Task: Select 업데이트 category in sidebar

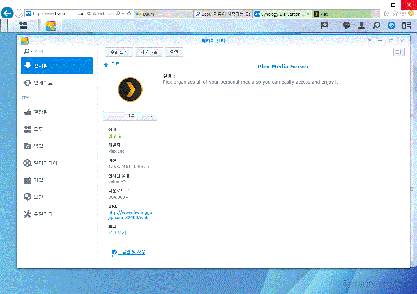Action: [57, 83]
